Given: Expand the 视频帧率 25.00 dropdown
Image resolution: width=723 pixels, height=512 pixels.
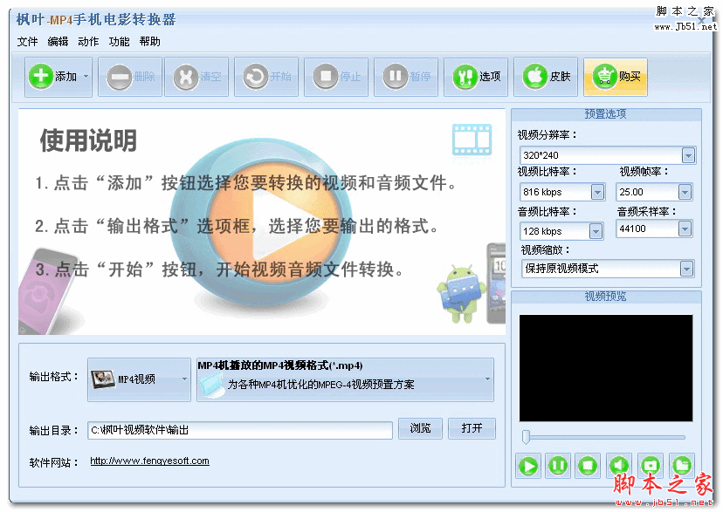Looking at the screenshot, I should [x=685, y=192].
